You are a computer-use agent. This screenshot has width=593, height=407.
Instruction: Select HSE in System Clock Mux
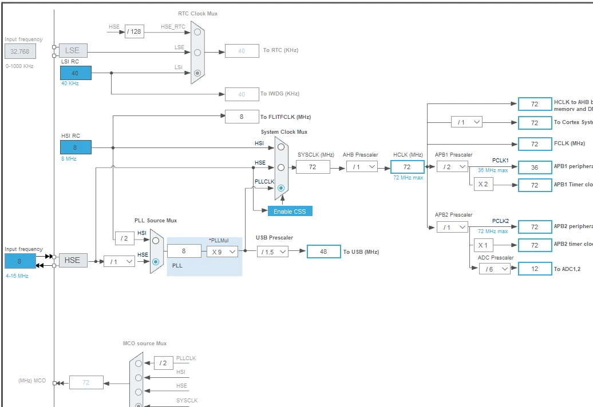click(281, 167)
